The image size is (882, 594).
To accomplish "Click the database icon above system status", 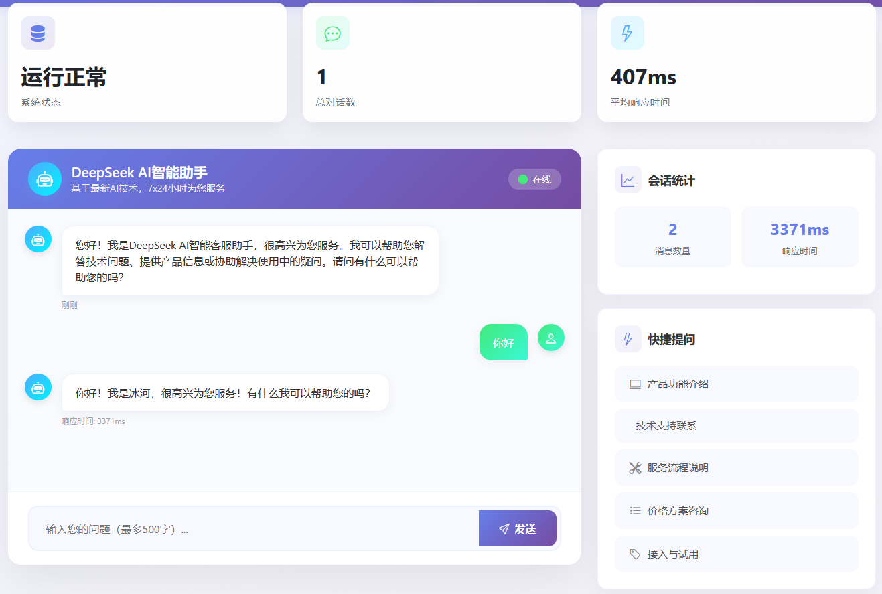I will pos(38,33).
